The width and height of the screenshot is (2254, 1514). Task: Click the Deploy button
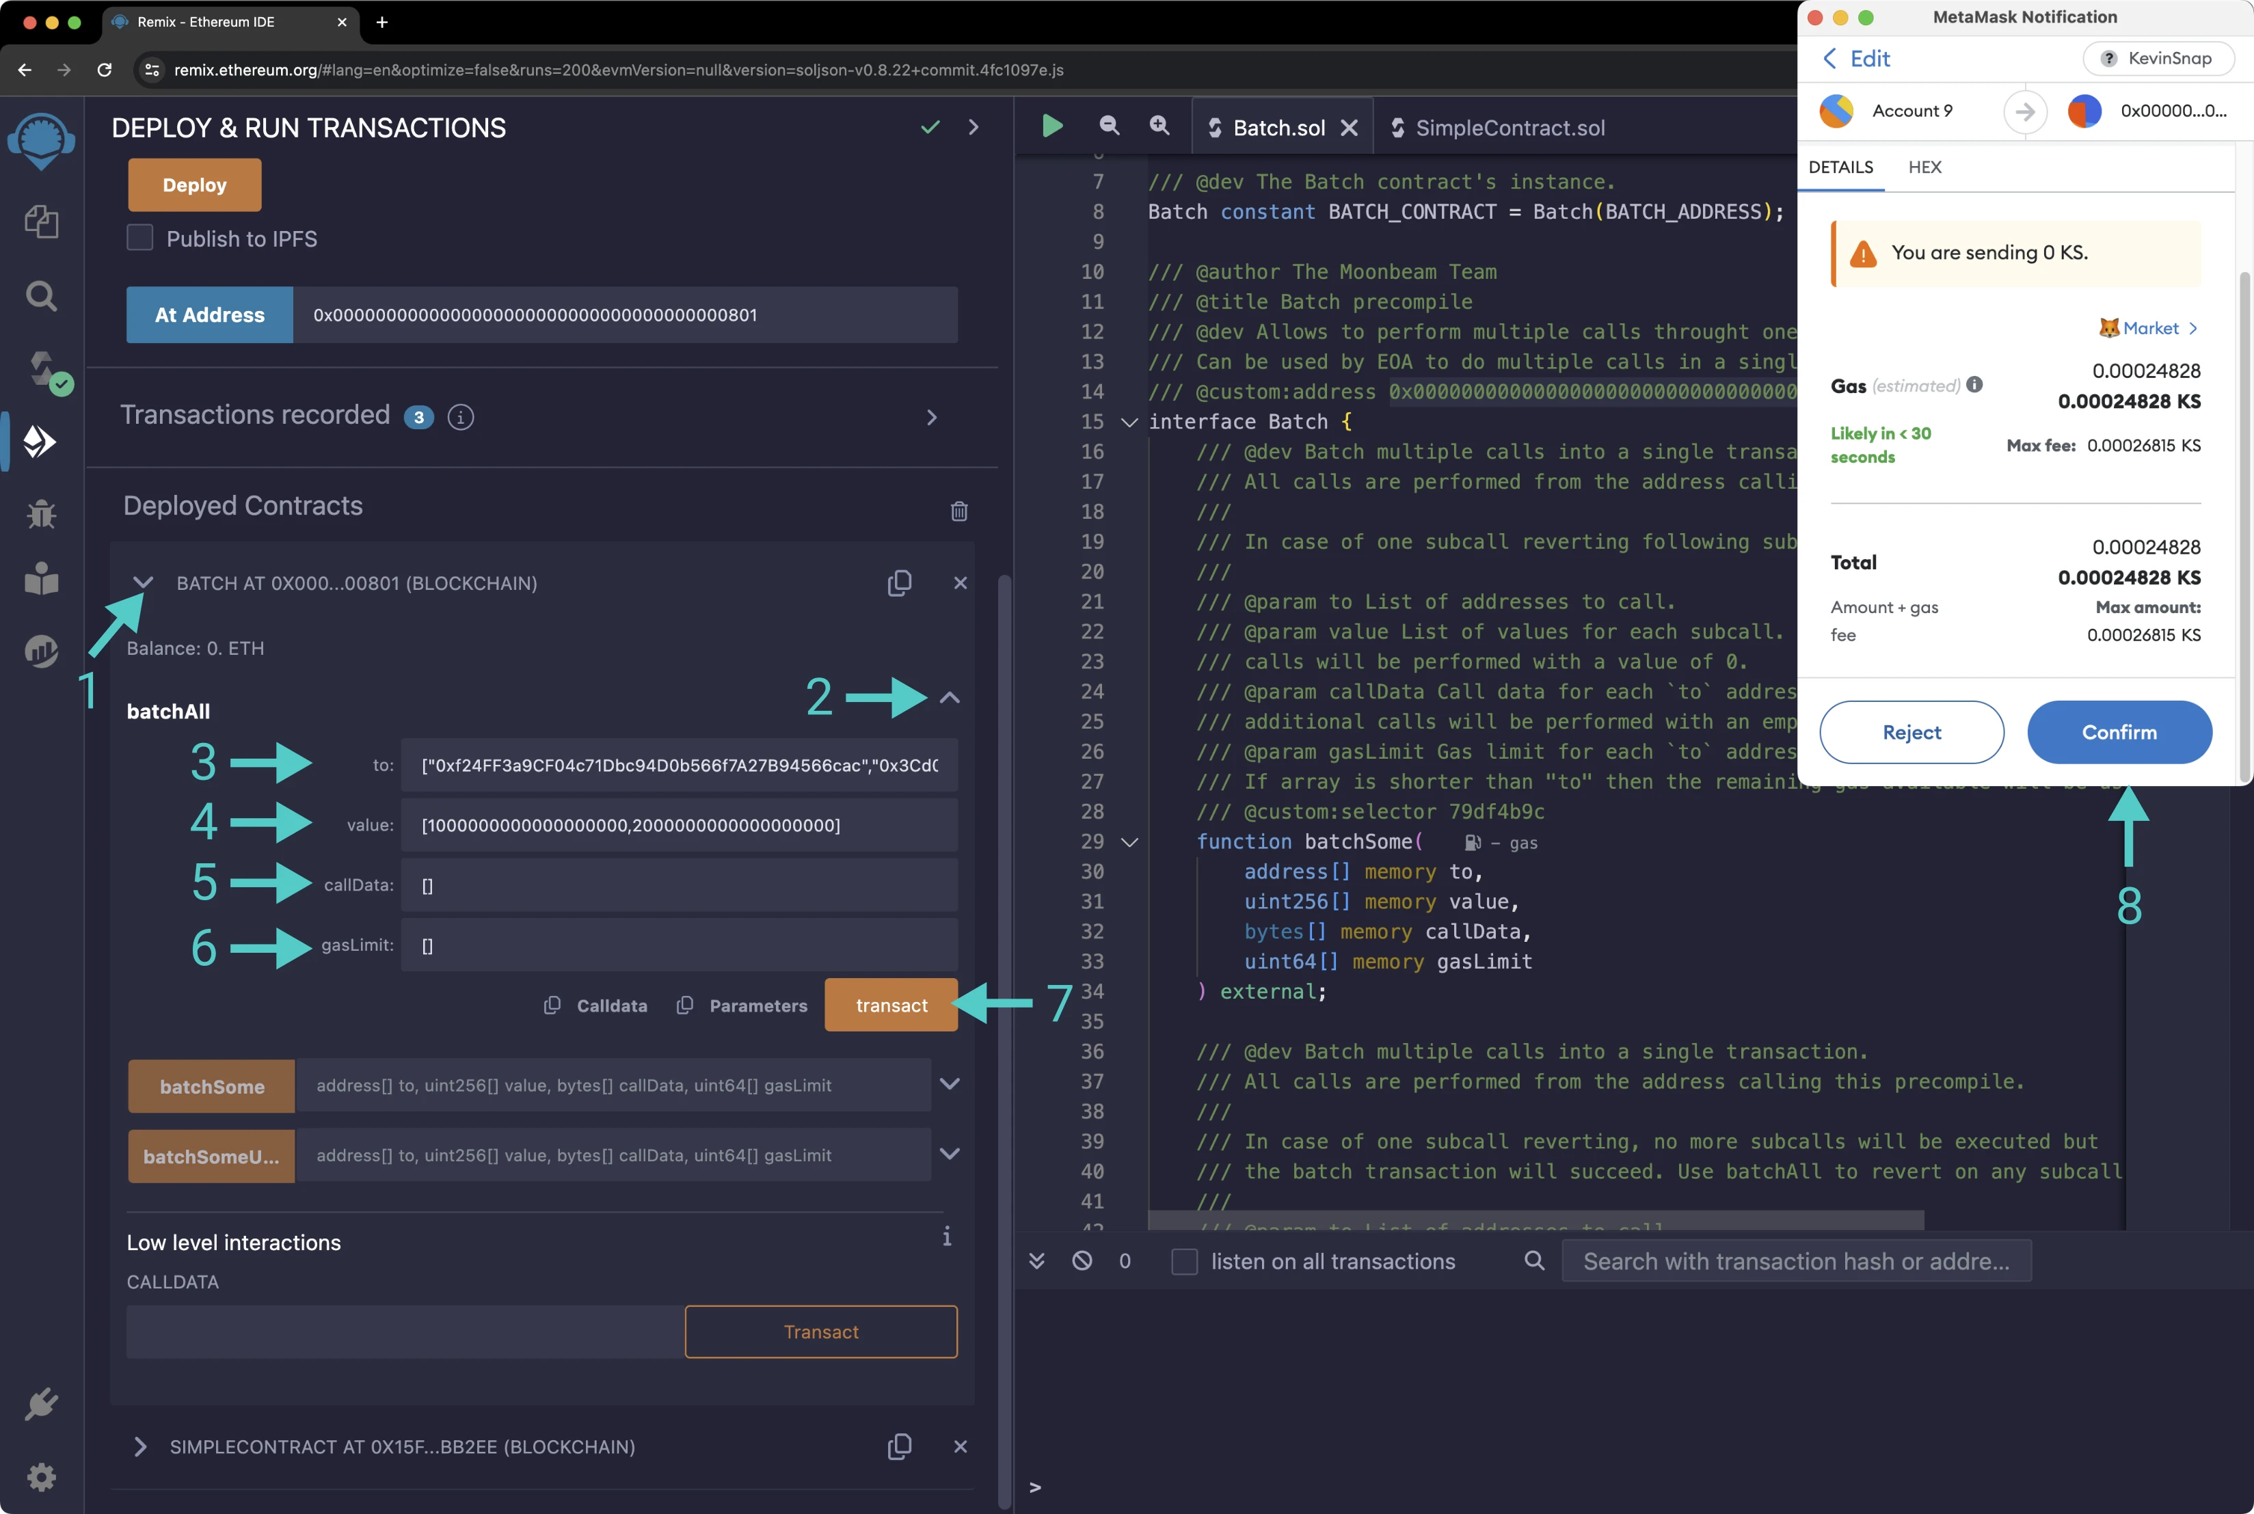[x=195, y=185]
